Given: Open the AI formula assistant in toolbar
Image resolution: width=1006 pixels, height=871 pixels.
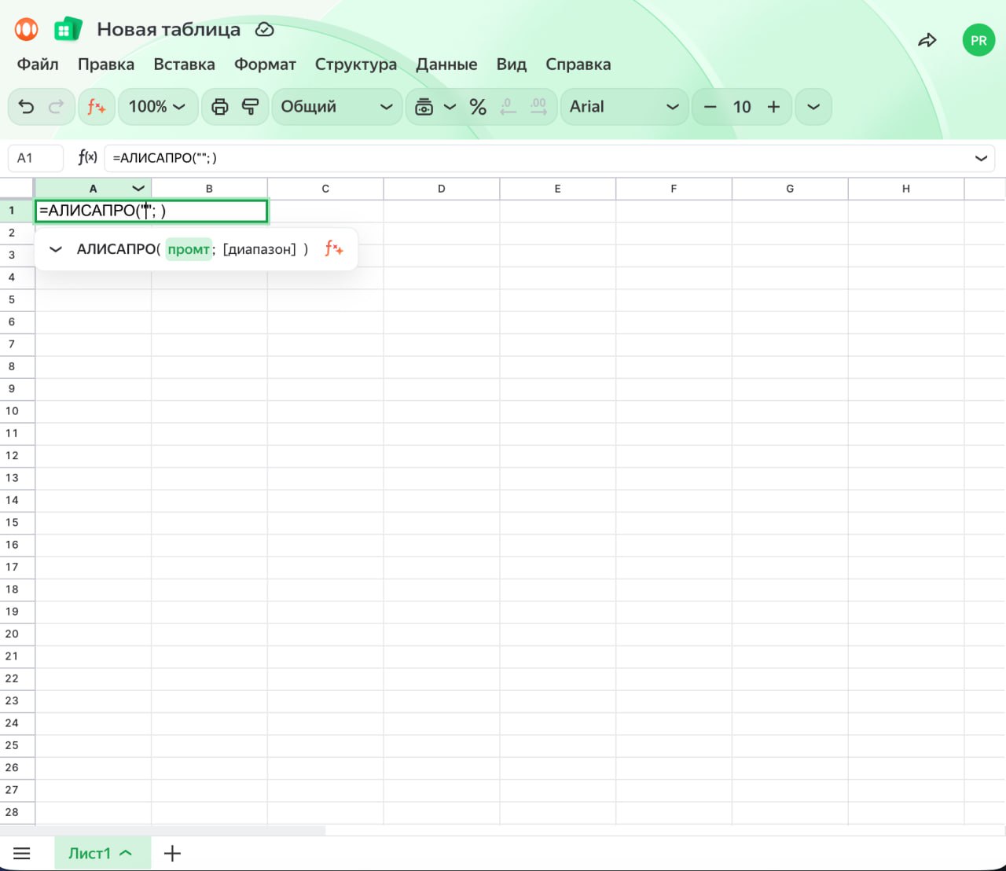Looking at the screenshot, I should click(x=96, y=107).
